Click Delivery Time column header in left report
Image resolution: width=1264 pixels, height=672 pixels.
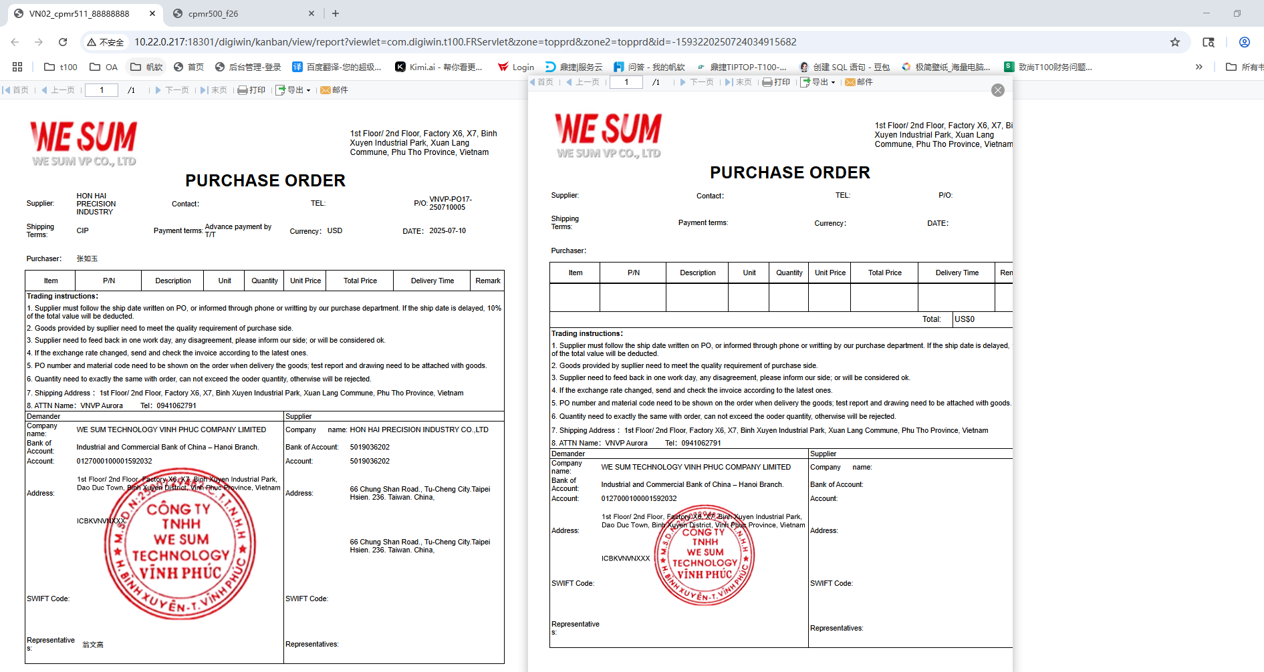click(x=432, y=281)
